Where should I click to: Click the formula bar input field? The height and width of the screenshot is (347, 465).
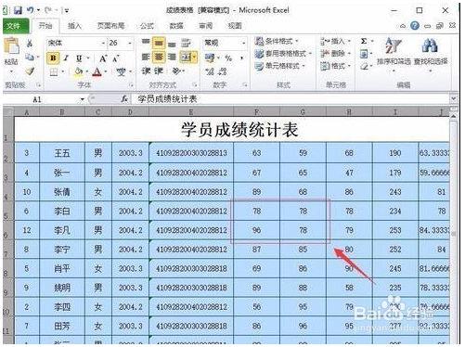coord(292,99)
